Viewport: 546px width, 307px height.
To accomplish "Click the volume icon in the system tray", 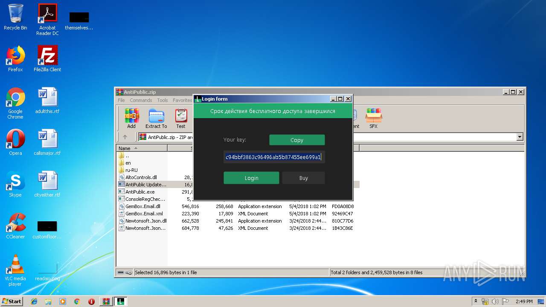I will click(495, 301).
